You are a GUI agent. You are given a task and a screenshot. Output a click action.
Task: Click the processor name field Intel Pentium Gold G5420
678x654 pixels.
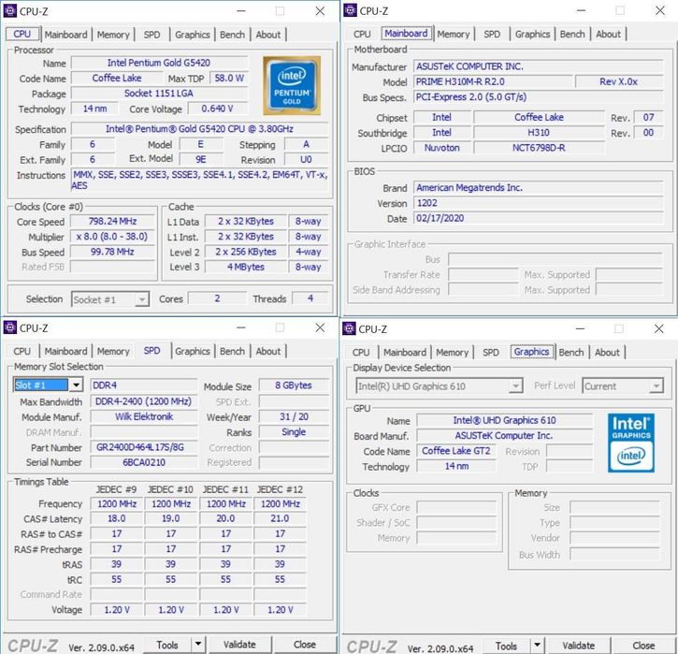159,63
